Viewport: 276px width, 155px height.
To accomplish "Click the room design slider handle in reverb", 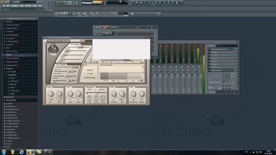I will 75,67.
